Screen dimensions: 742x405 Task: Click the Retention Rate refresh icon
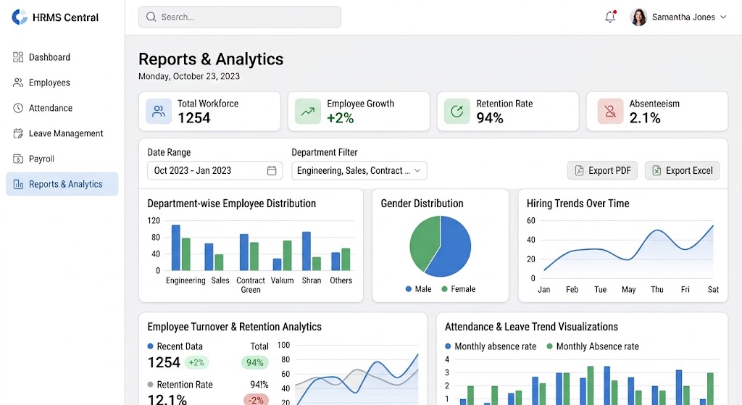tap(457, 112)
